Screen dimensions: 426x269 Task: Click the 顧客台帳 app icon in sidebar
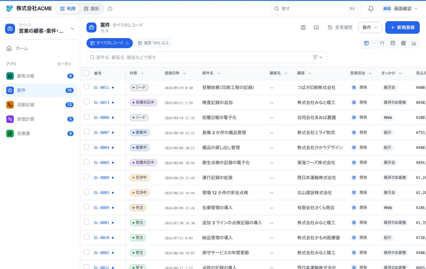point(10,76)
